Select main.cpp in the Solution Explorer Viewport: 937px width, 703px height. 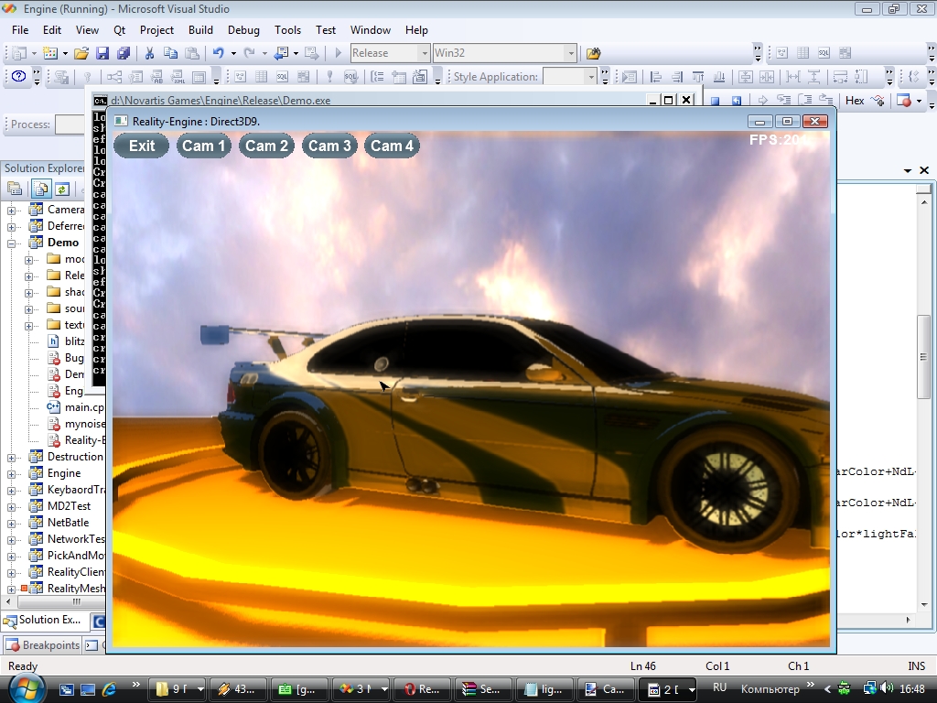[x=82, y=407]
